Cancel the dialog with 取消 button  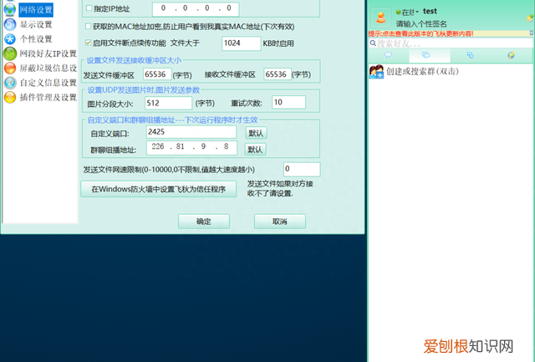pos(280,222)
